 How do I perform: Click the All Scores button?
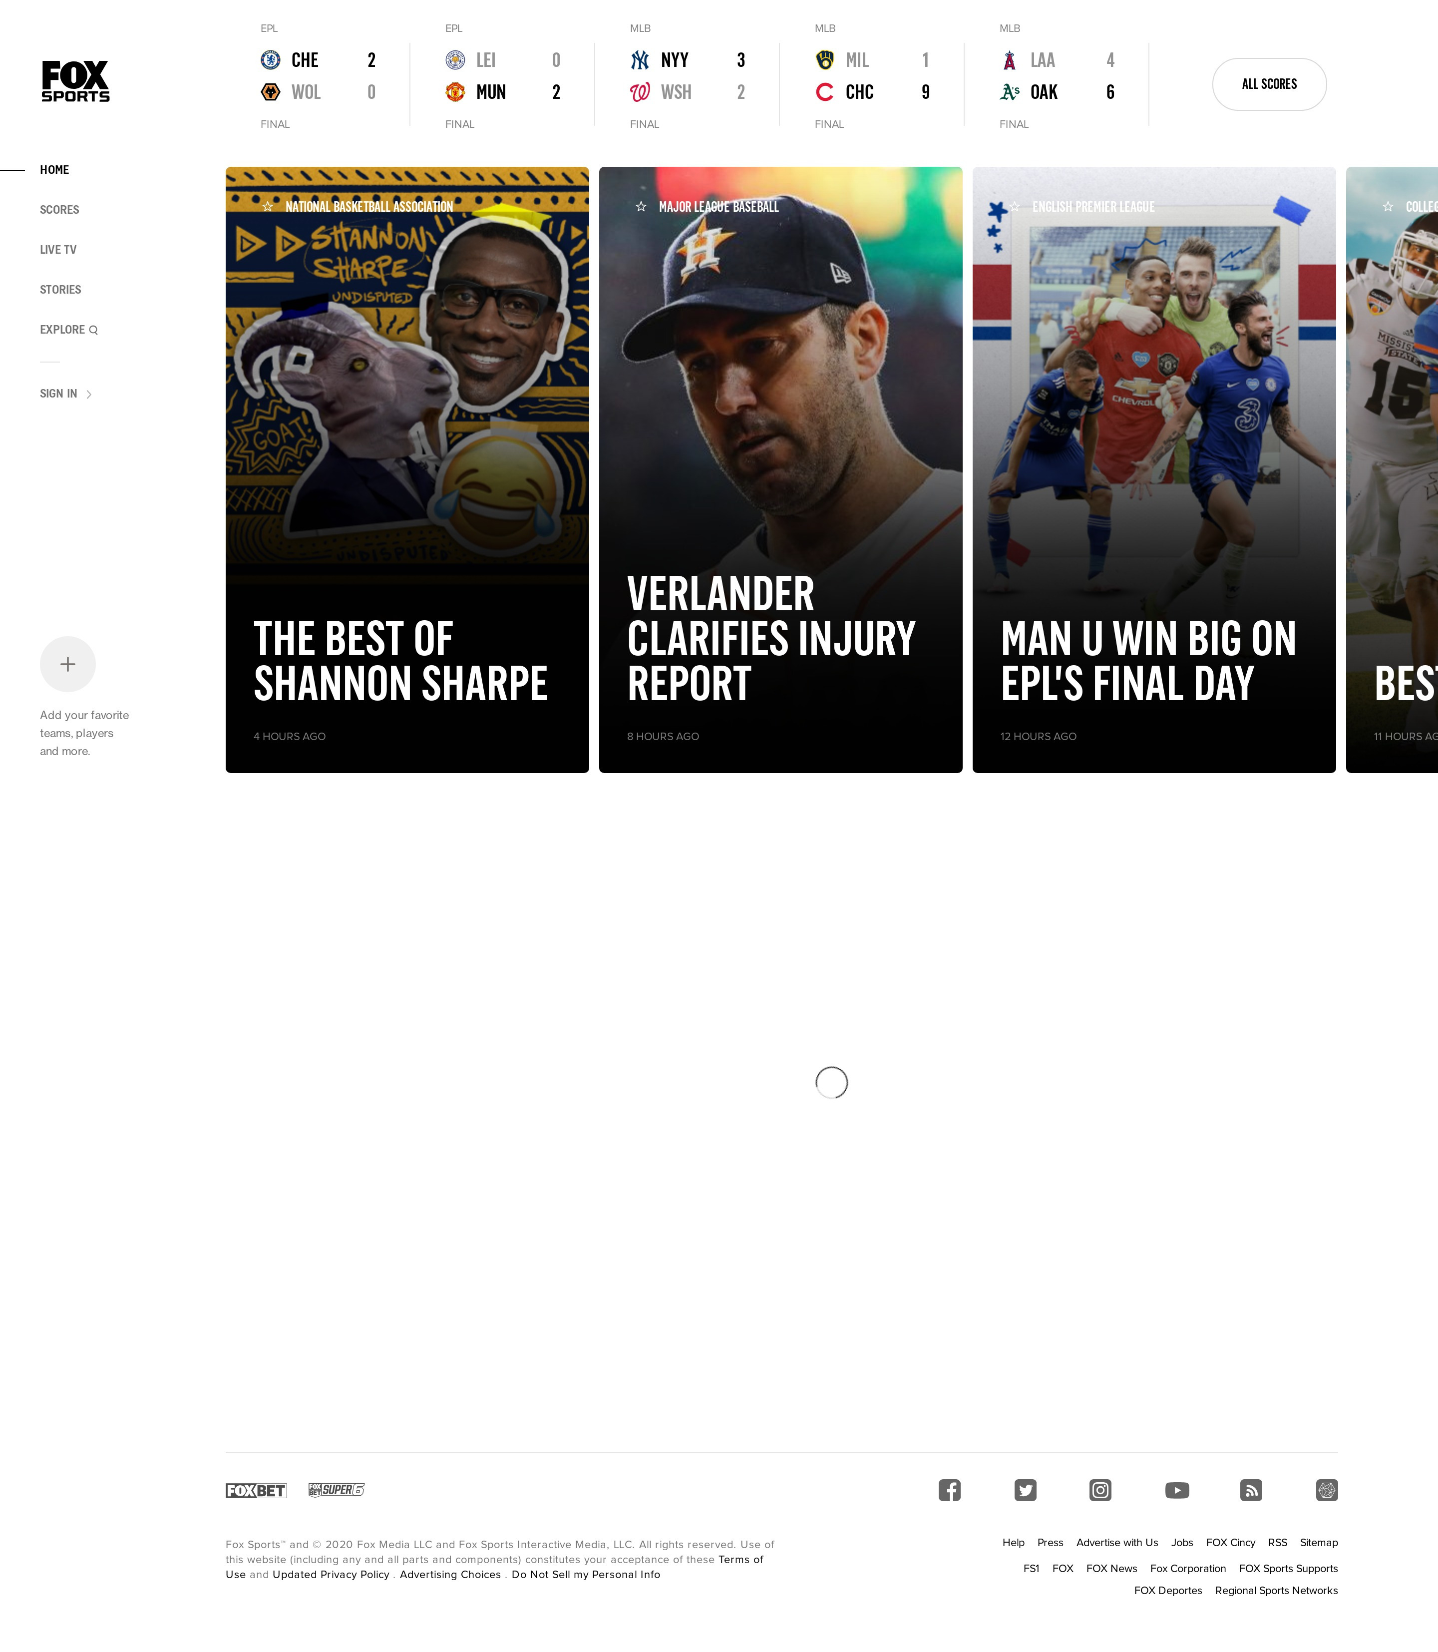point(1269,84)
